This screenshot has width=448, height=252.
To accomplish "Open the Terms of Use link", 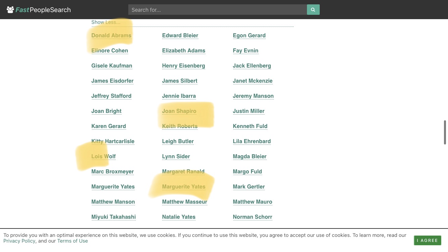I will tap(72, 241).
